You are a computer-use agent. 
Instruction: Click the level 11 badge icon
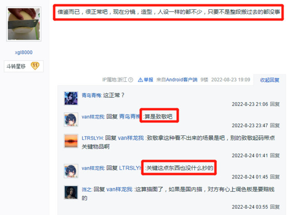35,66
